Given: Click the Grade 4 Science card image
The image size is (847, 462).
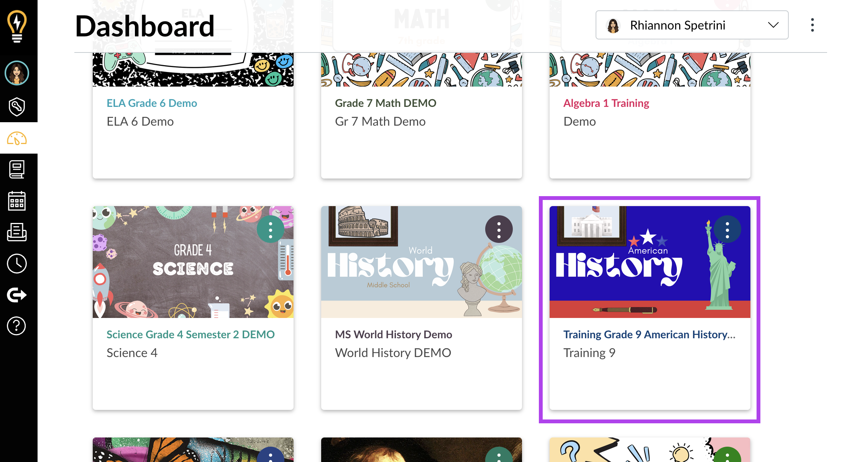Looking at the screenshot, I should (193, 262).
